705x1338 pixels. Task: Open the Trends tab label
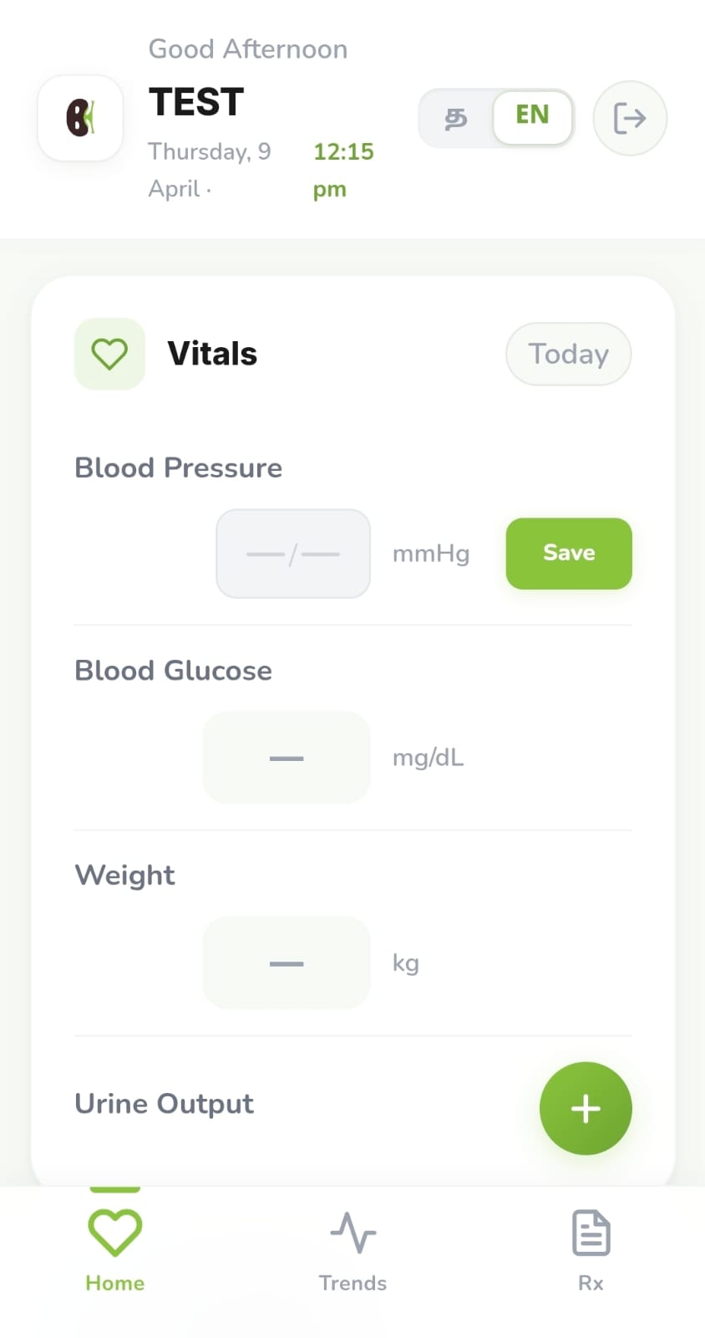(352, 1283)
